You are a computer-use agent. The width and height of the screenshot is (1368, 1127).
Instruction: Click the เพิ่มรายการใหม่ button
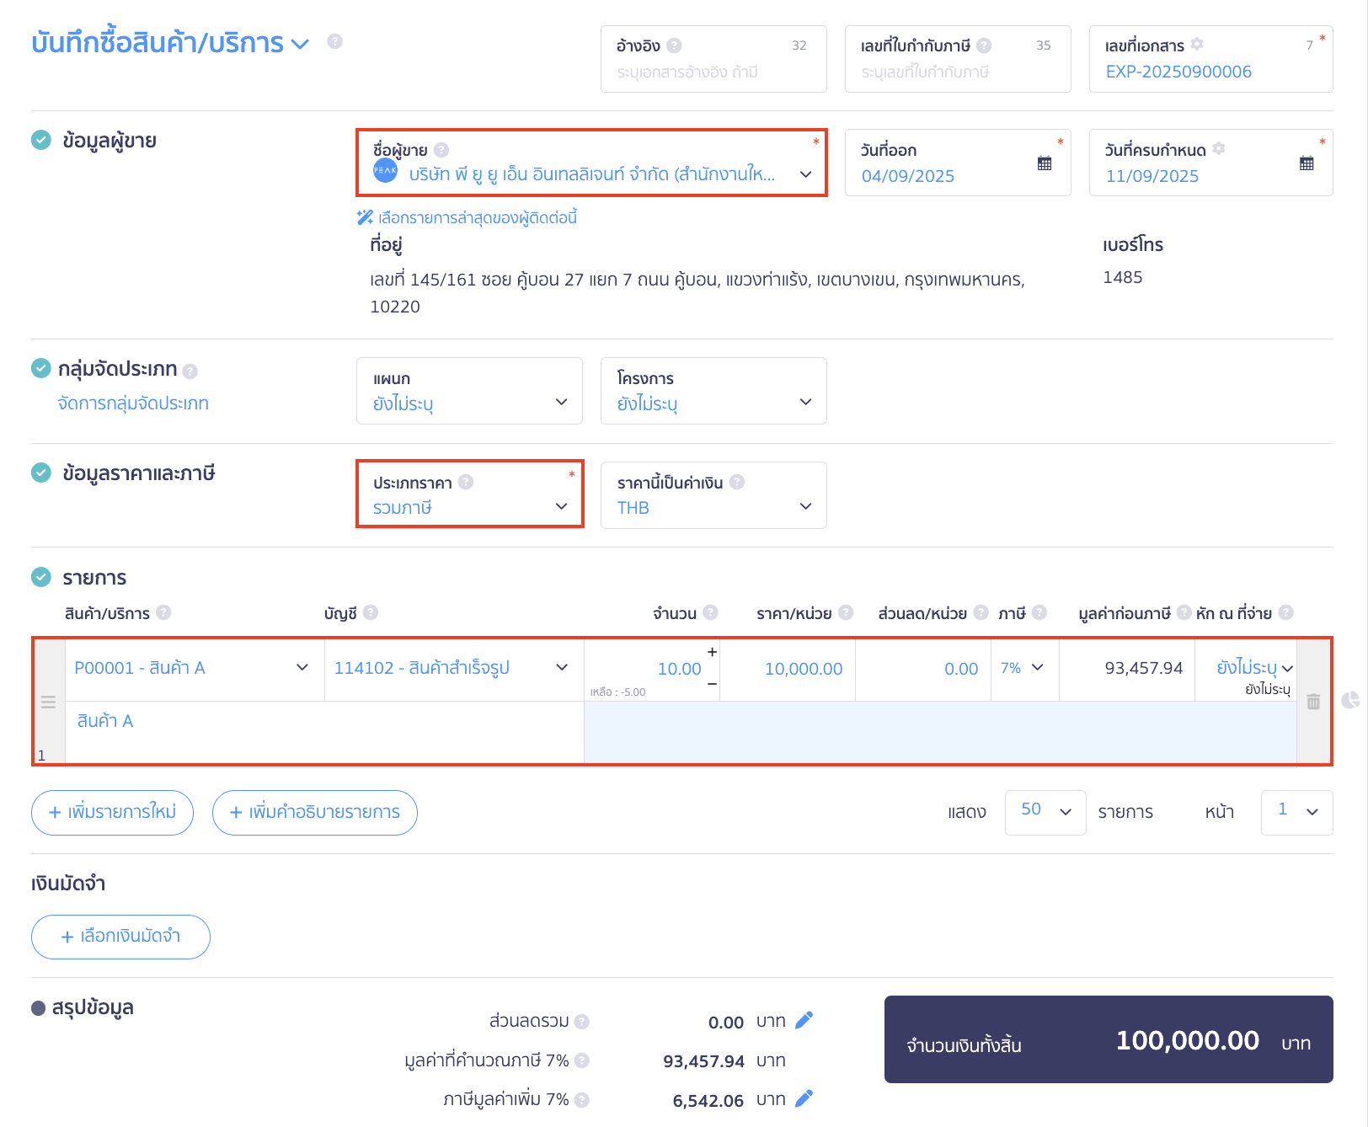point(112,813)
